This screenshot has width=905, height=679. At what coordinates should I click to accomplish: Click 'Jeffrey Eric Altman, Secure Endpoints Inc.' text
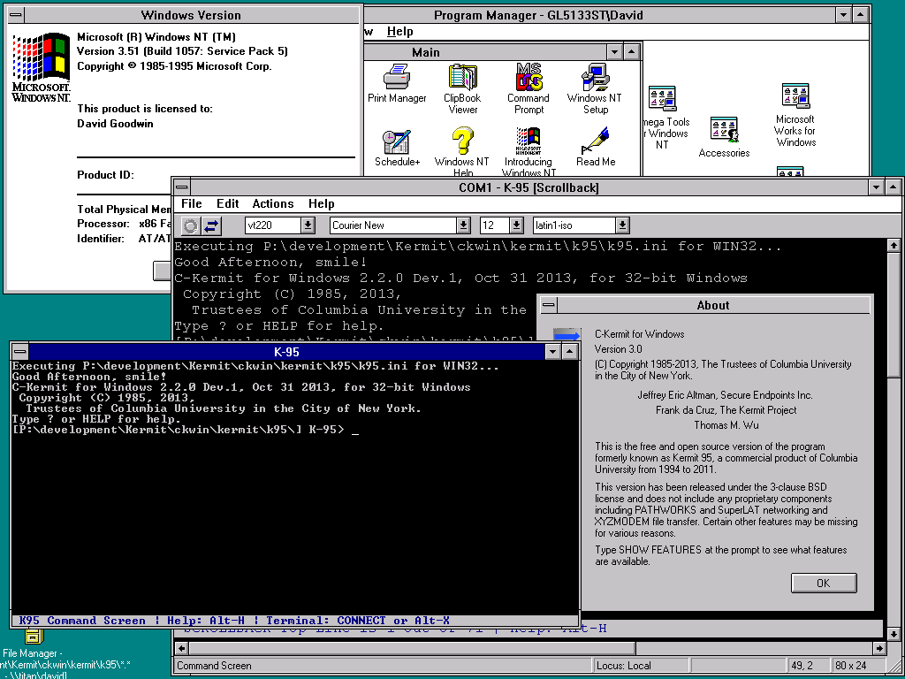726,395
